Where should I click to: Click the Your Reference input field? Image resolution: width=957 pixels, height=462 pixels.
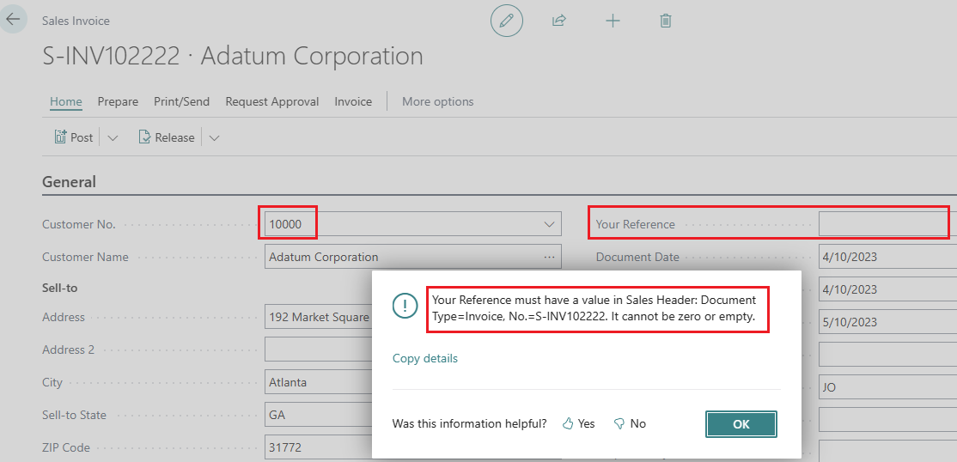[881, 224]
